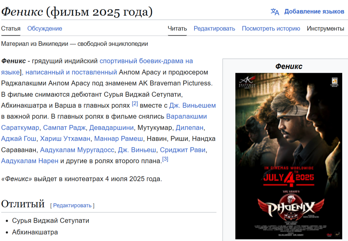Open the Варалакшми link
Viewport: 348px width, 241px height.
click(x=187, y=116)
